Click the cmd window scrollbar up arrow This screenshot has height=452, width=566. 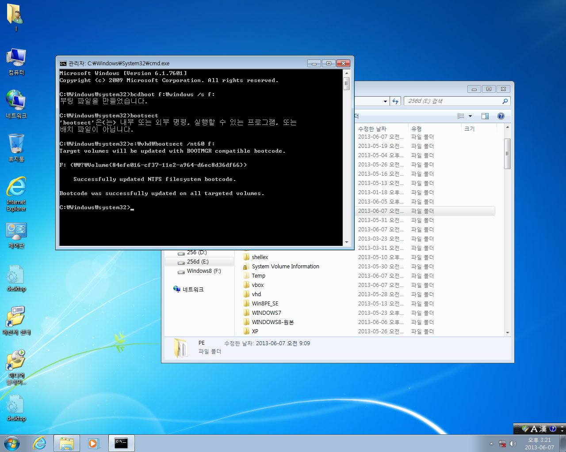coord(347,73)
